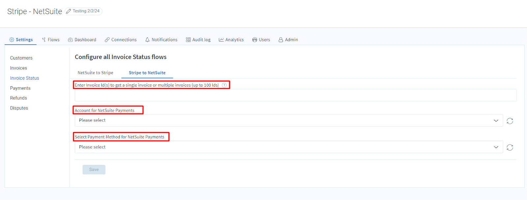
Task: Open Refunds in the settings sidebar
Action: pyautogui.click(x=18, y=98)
